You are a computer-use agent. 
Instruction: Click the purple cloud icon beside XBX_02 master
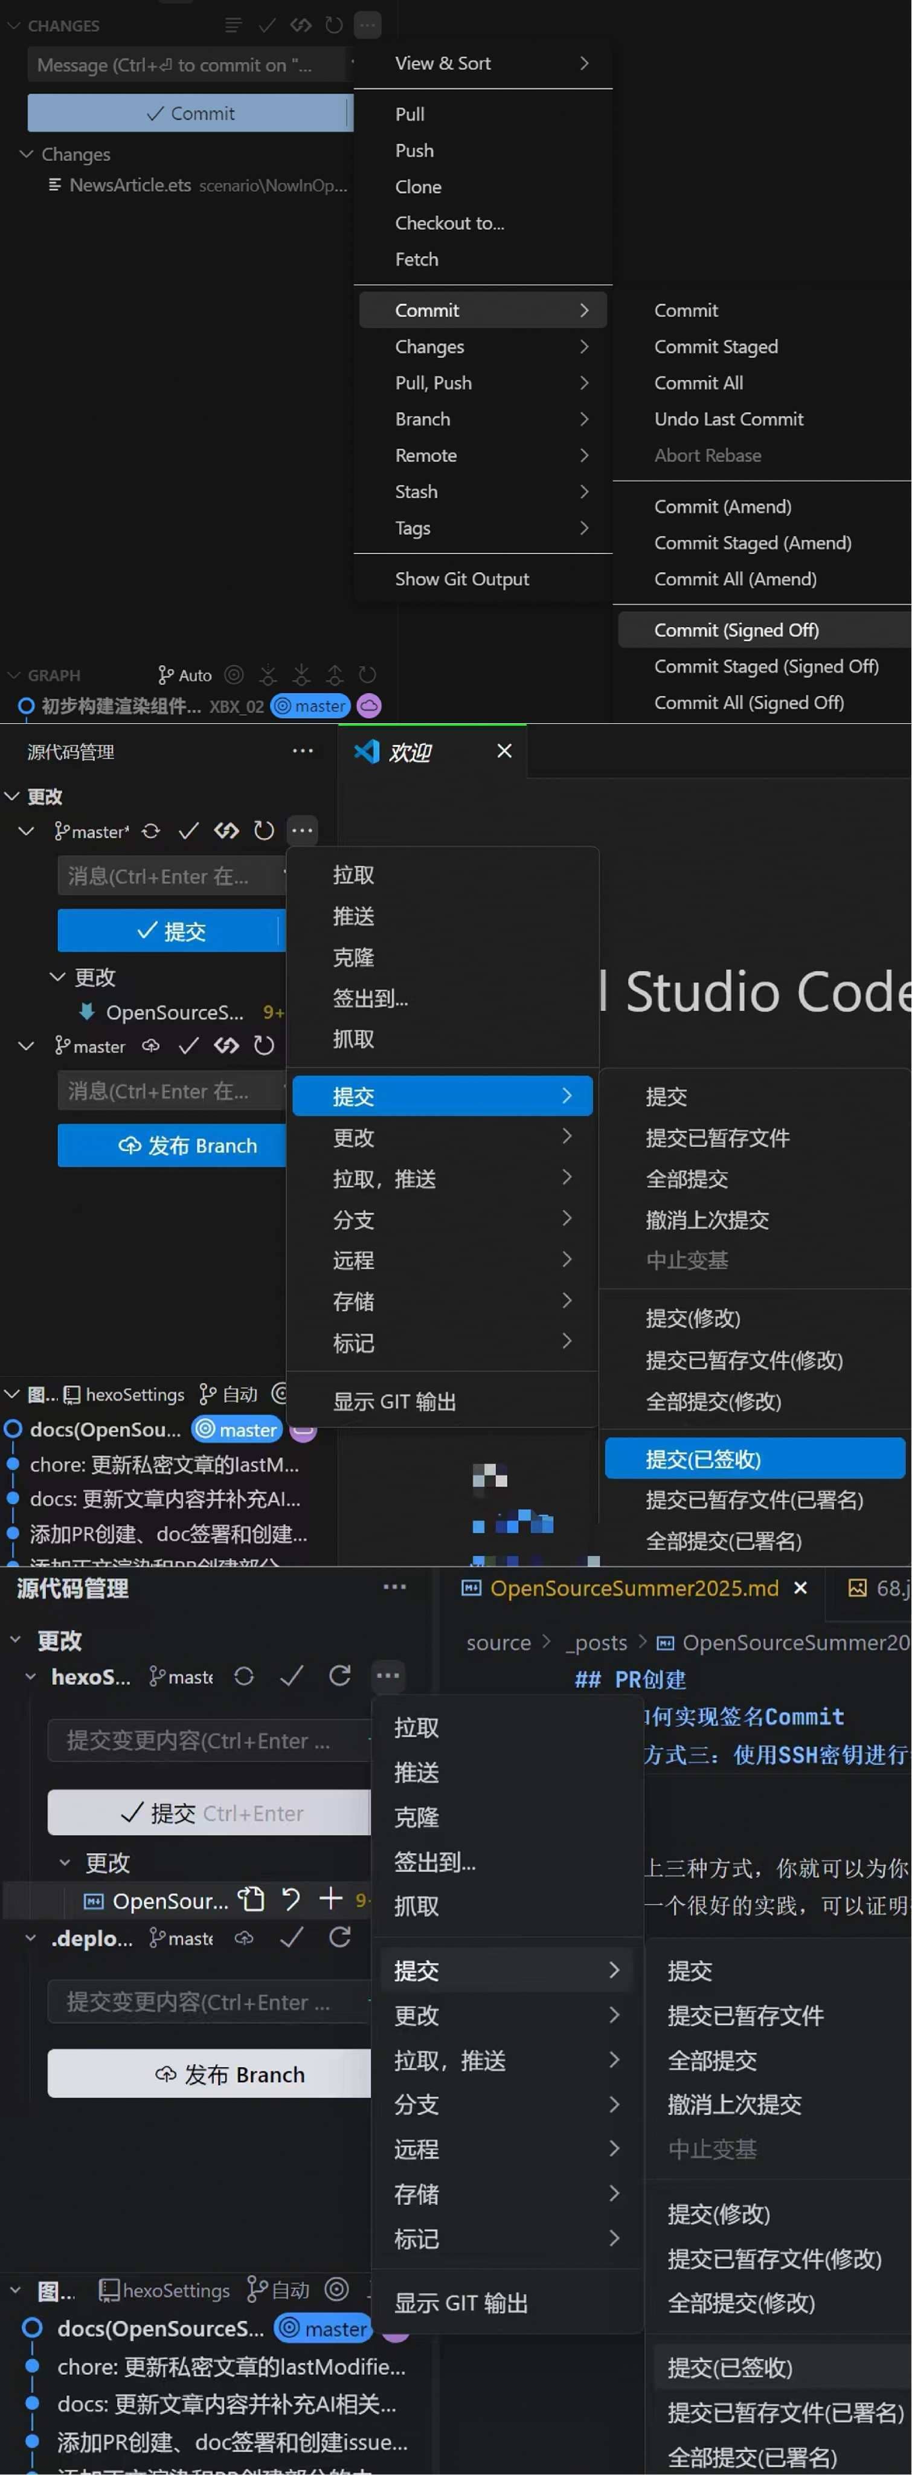coord(368,706)
